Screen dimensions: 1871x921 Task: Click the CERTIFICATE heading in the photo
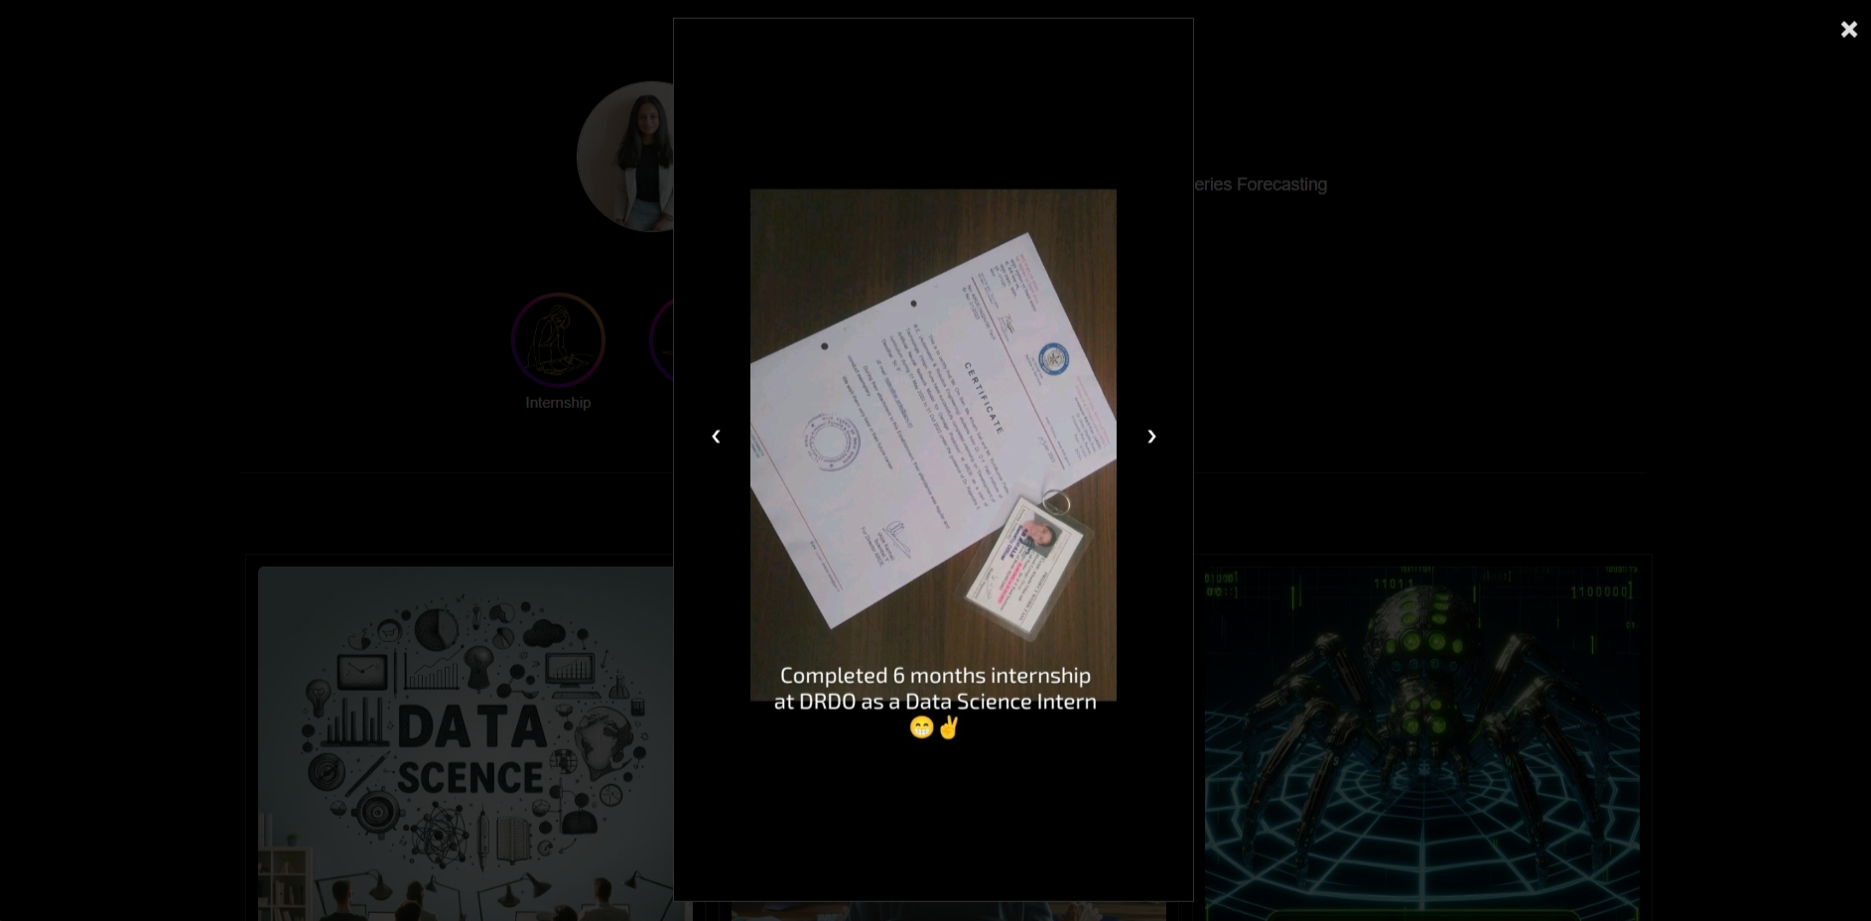click(984, 397)
